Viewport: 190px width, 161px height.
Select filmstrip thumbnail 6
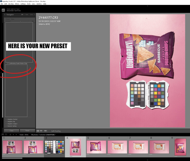click(x=117, y=147)
